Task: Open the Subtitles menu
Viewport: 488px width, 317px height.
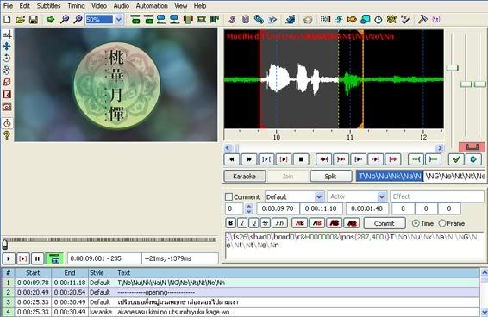Action: click(x=48, y=6)
